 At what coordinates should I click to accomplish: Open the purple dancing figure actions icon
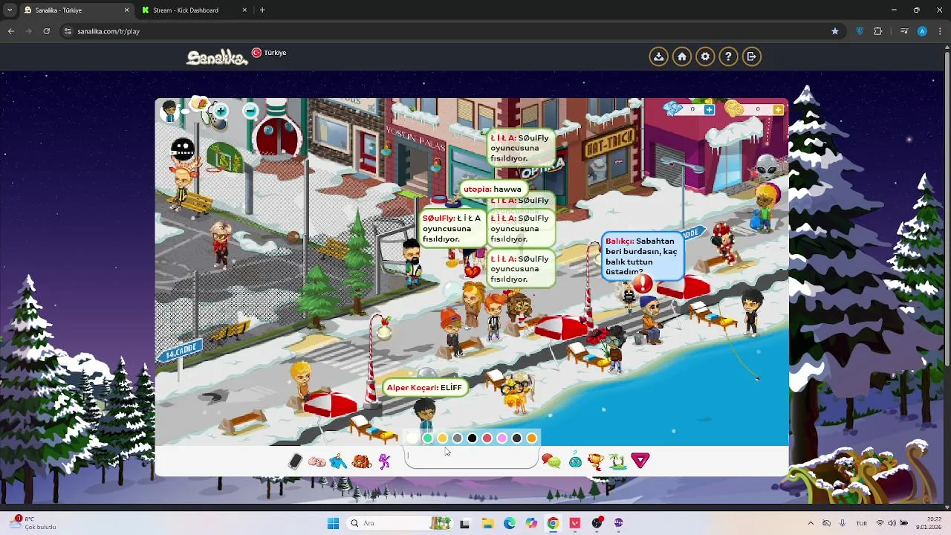[384, 461]
